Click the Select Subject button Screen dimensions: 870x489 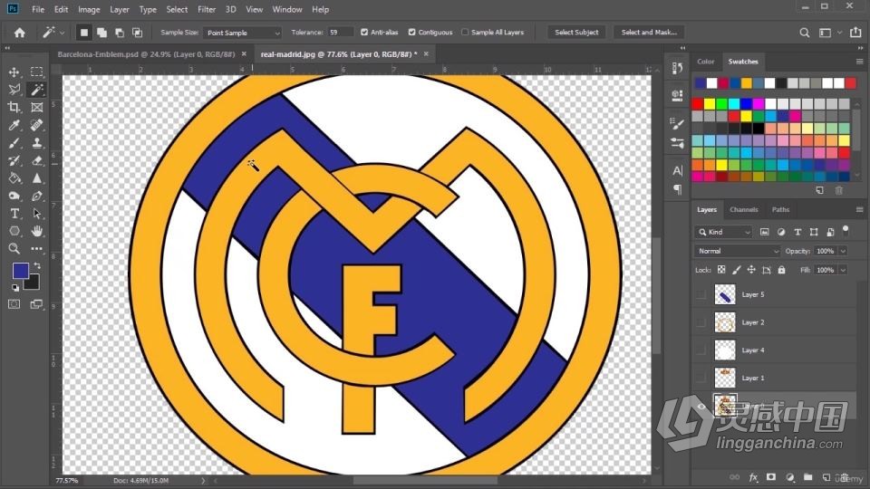[x=576, y=33]
